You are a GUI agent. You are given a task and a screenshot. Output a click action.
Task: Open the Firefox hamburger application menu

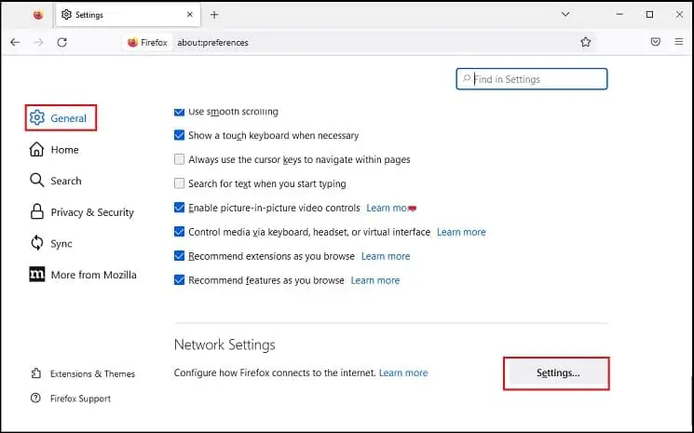coord(679,42)
